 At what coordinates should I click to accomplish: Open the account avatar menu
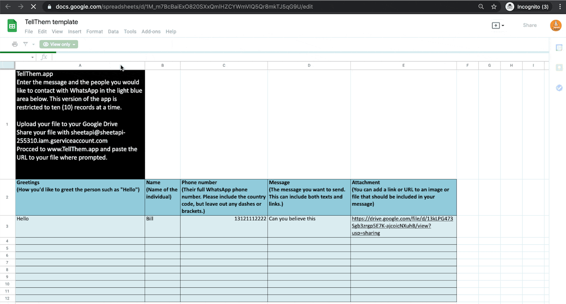[556, 25]
